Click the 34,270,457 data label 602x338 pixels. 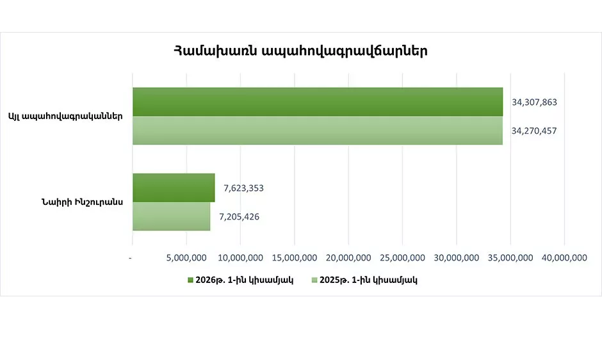[x=533, y=131]
